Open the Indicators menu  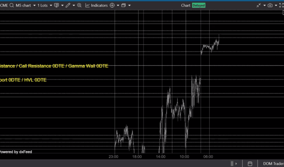click(x=96, y=5)
